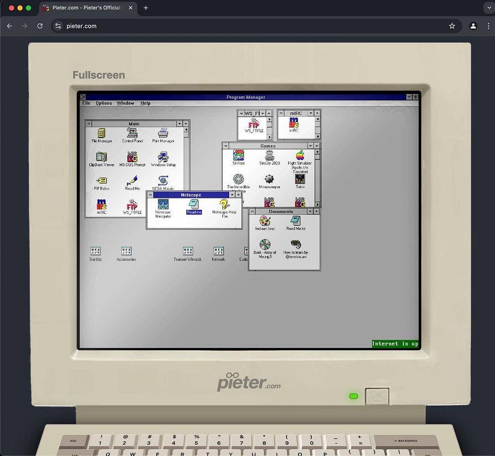Image resolution: width=495 pixels, height=456 pixels.
Task: Launch the SkiFree game
Action: (x=239, y=158)
